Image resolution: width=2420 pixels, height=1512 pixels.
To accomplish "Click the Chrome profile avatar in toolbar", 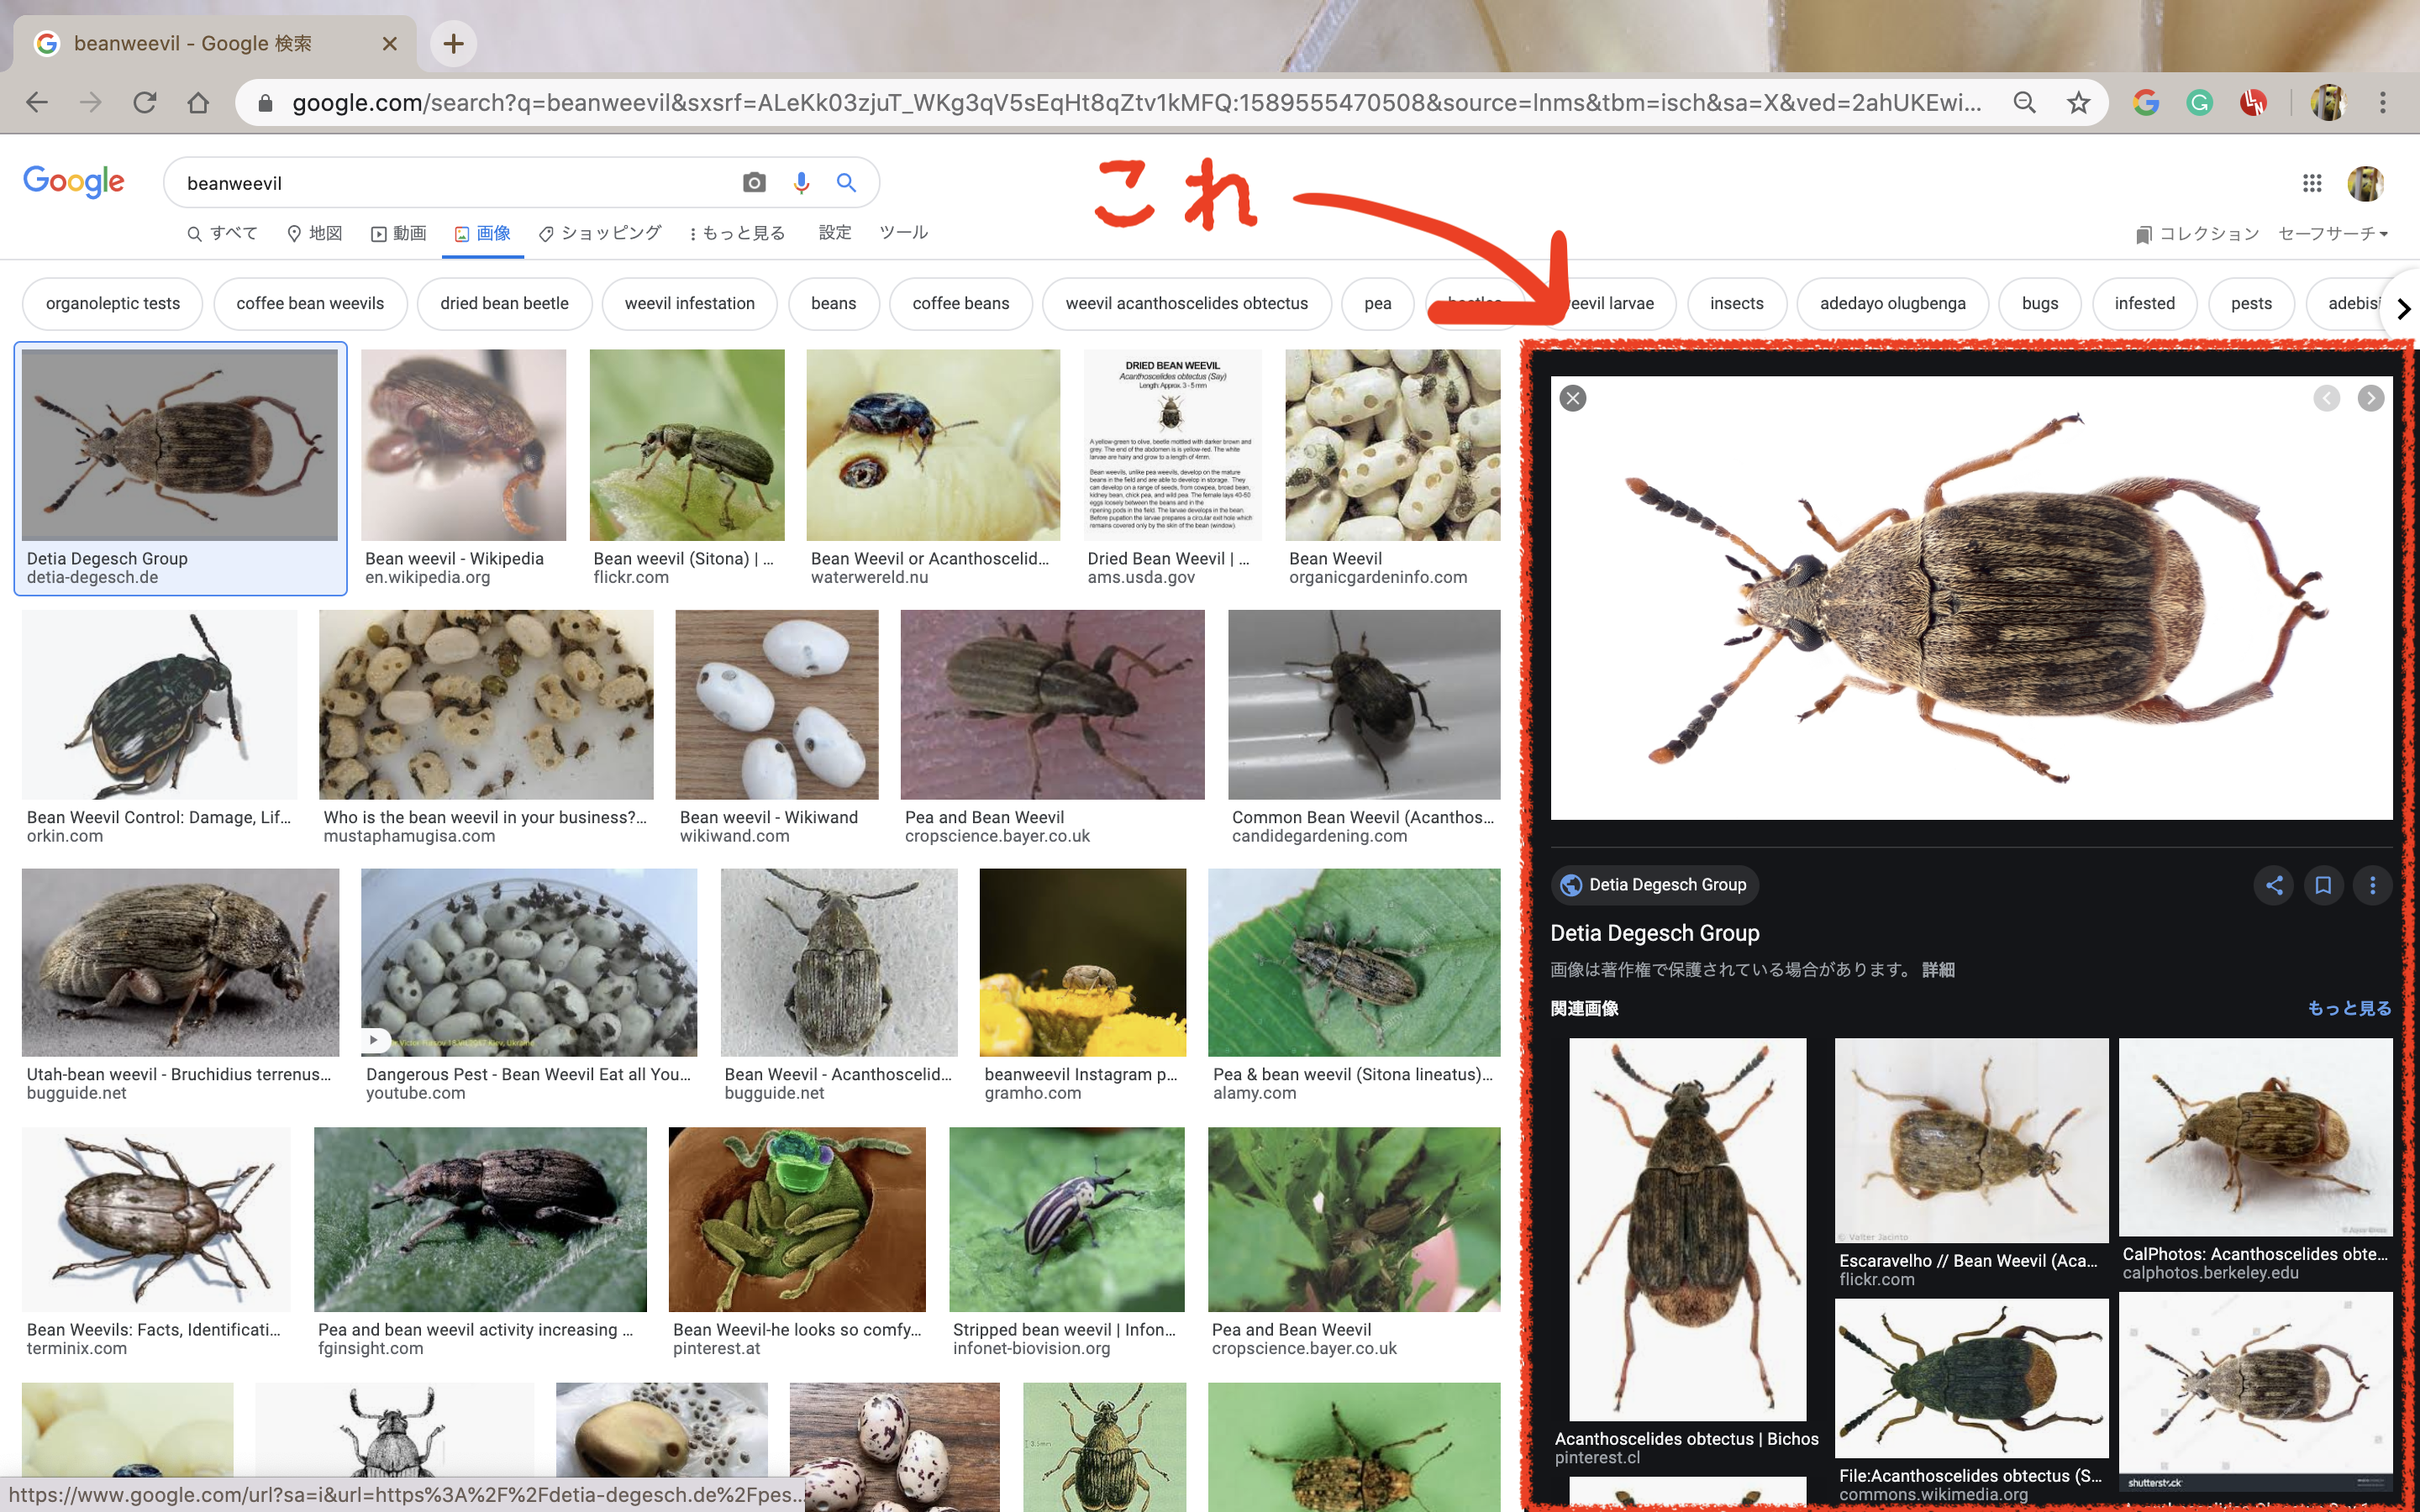I will (x=2328, y=102).
